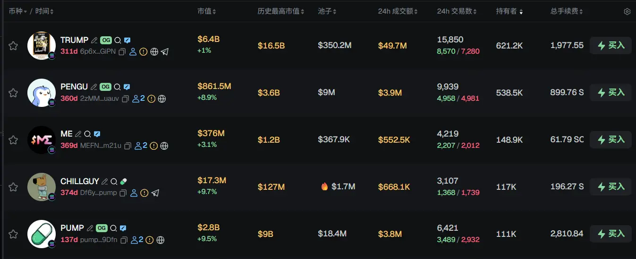Click the search icon beside PUMP
This screenshot has width=636, height=259.
click(113, 228)
